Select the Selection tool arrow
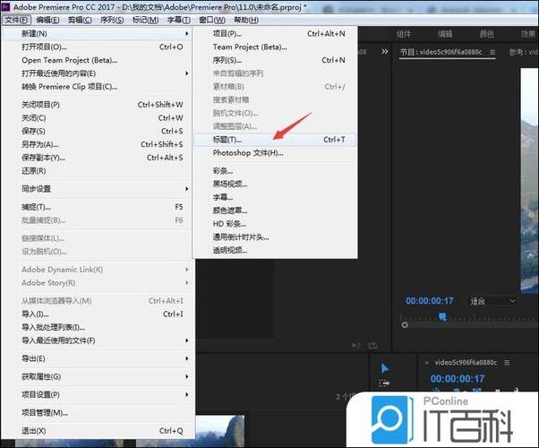Screen dimensions: 539x448 (385, 368)
